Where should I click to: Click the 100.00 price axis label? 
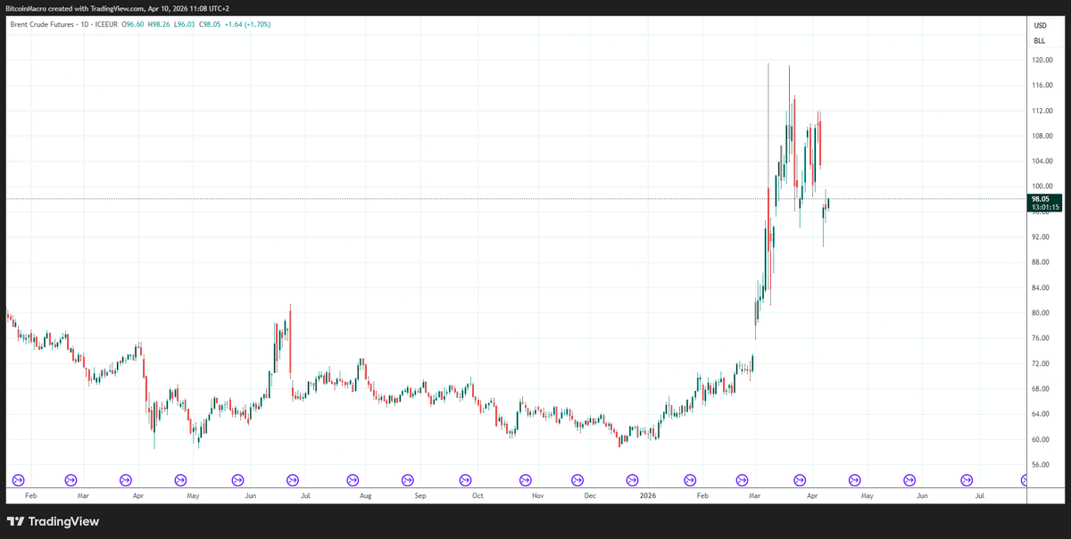(x=1042, y=187)
